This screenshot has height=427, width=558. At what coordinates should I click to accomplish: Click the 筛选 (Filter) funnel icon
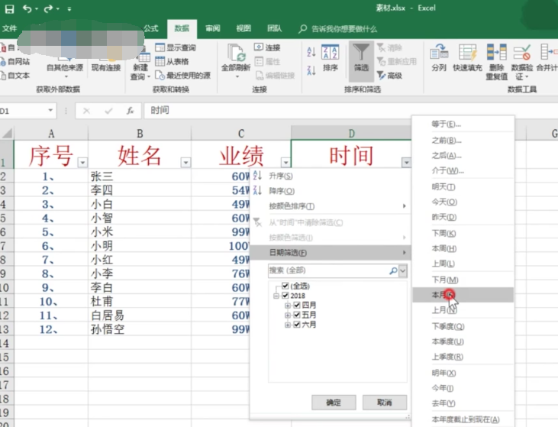click(361, 53)
